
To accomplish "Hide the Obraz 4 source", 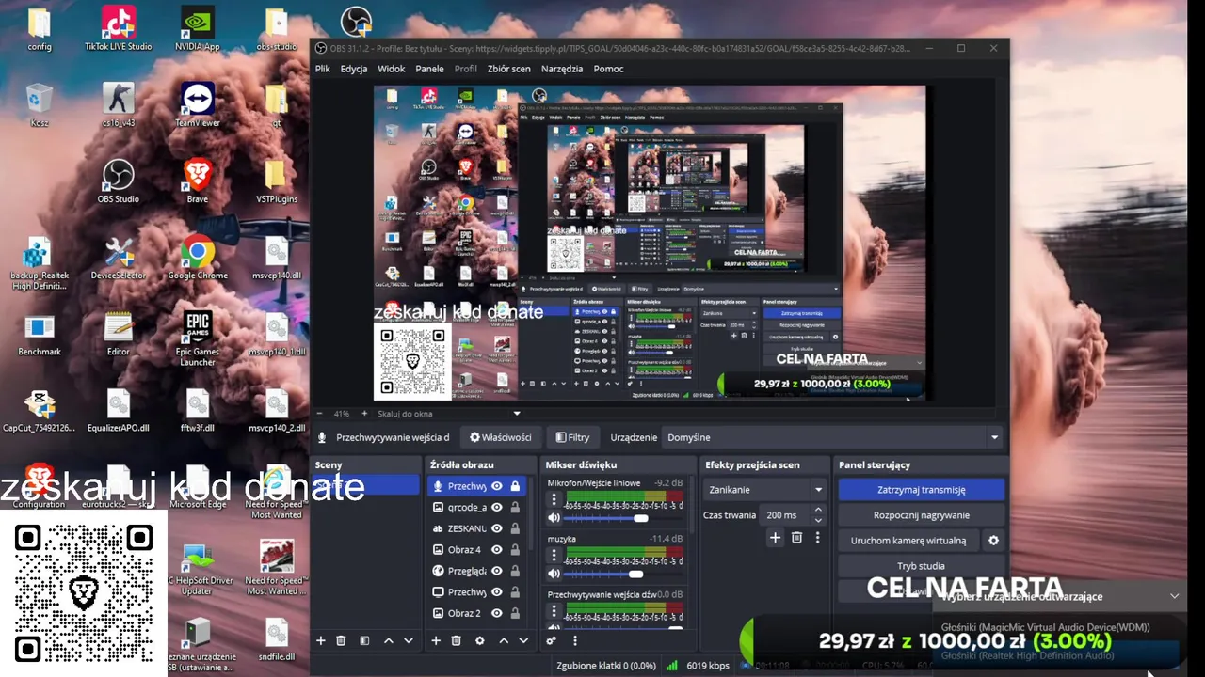I will coord(497,549).
